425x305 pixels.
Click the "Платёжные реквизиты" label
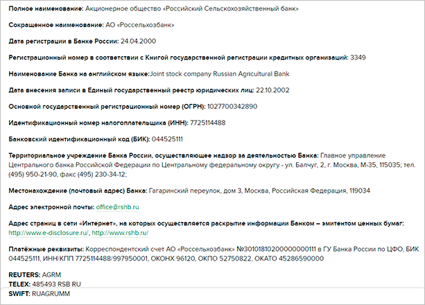coord(46,249)
